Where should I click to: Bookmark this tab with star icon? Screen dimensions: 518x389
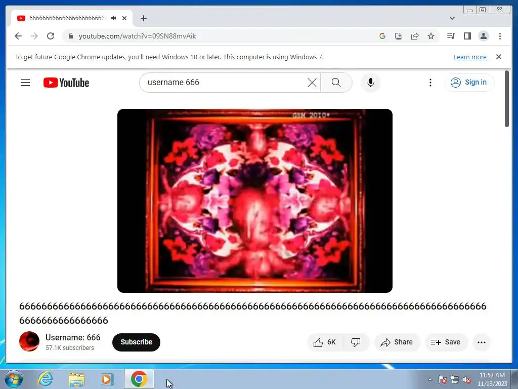pos(431,36)
